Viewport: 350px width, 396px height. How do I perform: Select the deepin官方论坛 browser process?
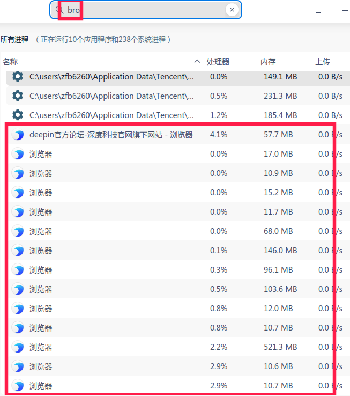(x=178, y=135)
